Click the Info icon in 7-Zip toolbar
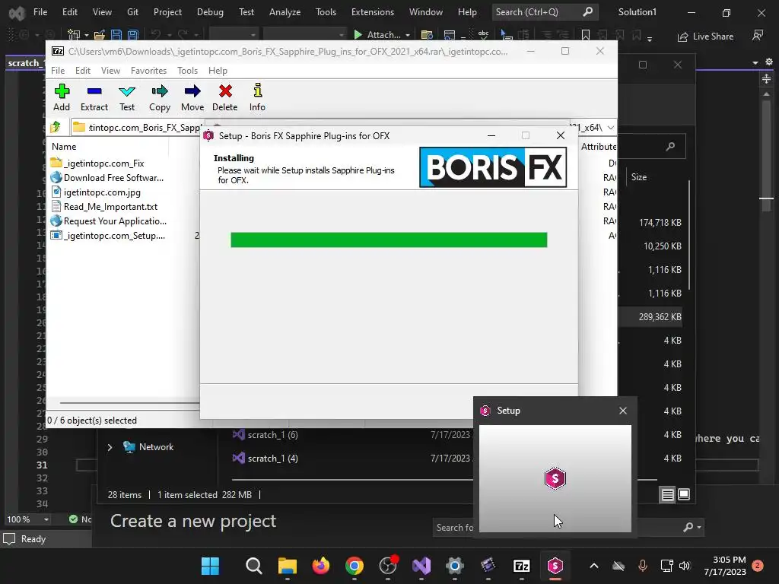779x584 pixels. (x=257, y=97)
